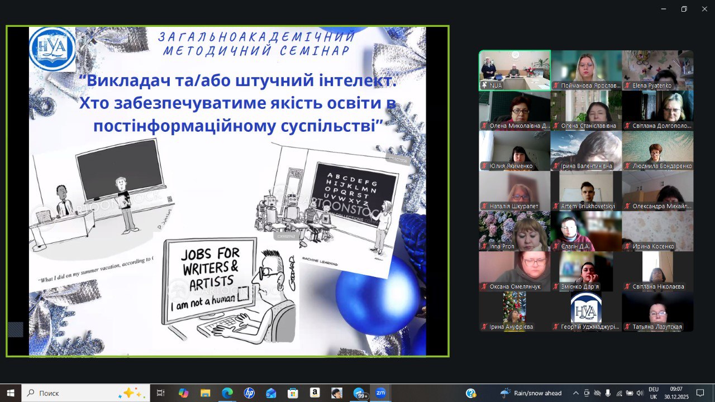This screenshot has height=402, width=715.
Task: Select the NUA participant video tile
Action: tap(514, 70)
